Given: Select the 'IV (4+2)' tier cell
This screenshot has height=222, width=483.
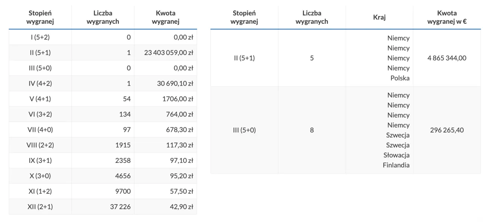Looking at the screenshot, I should (x=40, y=84).
